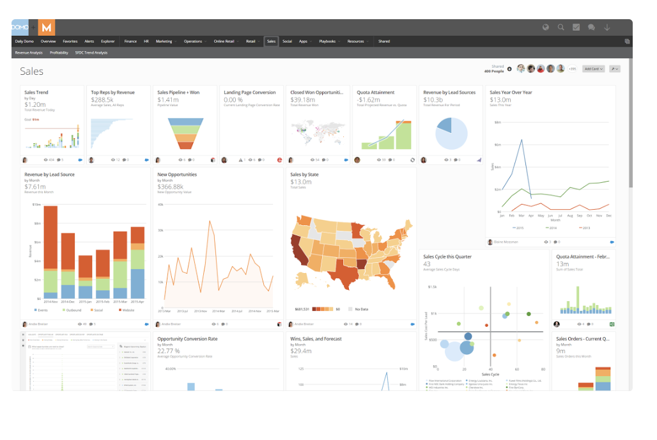
Task: Click the plus icon next to Shared
Action: coord(509,69)
